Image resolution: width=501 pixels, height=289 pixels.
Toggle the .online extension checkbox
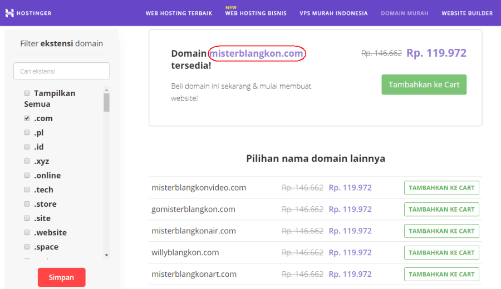(x=27, y=175)
